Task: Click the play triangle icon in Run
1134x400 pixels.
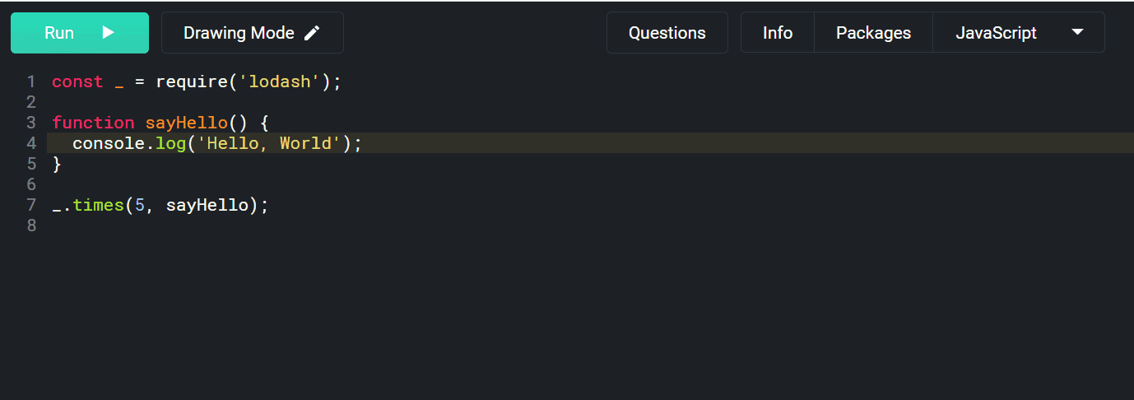Action: coord(108,33)
